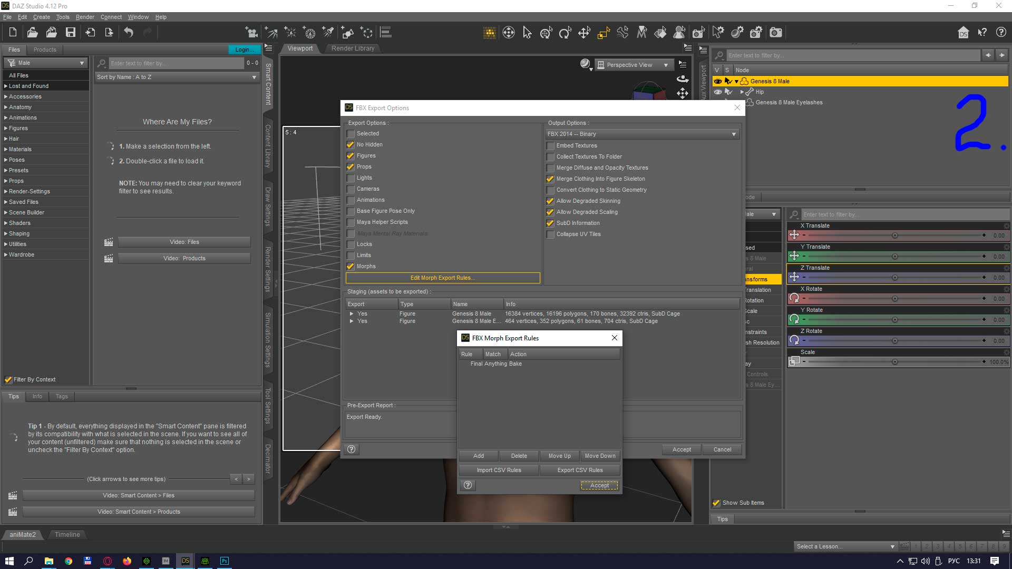Click the Undo arrow icon
This screenshot has width=1012, height=569.
(x=129, y=33)
